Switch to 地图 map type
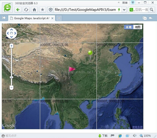The width and height of the screenshot is (157, 138). [138, 27]
